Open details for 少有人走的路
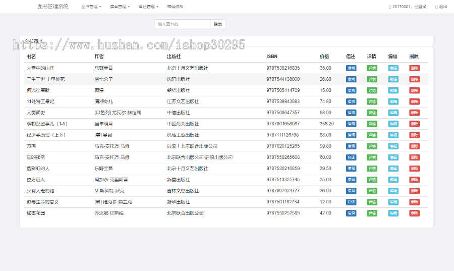The image size is (454, 271). tap(372, 191)
